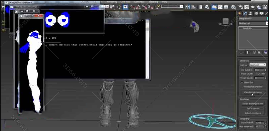Click the Set as points button

pyautogui.click(x=253, y=108)
